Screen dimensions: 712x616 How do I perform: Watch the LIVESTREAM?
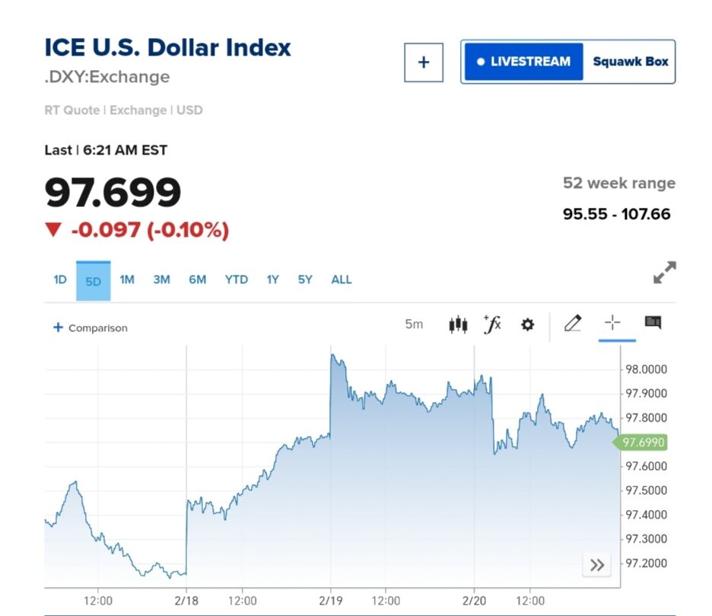point(523,62)
